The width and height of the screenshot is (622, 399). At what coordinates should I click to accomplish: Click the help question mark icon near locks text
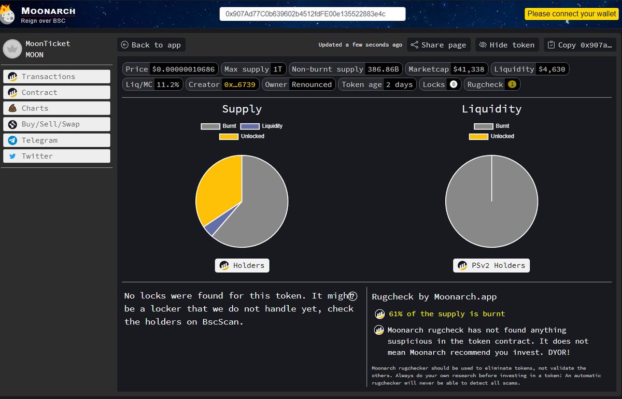point(352,296)
